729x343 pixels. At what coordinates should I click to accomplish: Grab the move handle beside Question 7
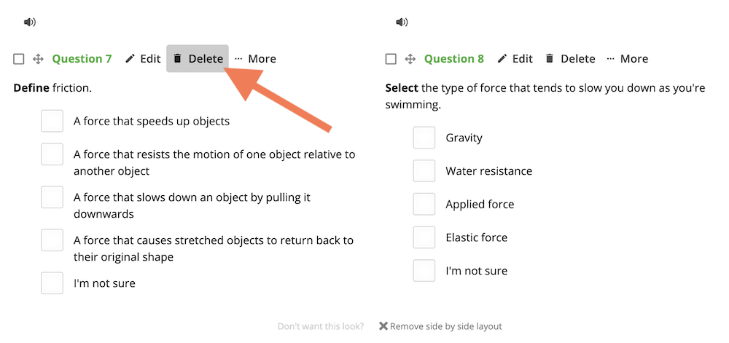[x=38, y=59]
